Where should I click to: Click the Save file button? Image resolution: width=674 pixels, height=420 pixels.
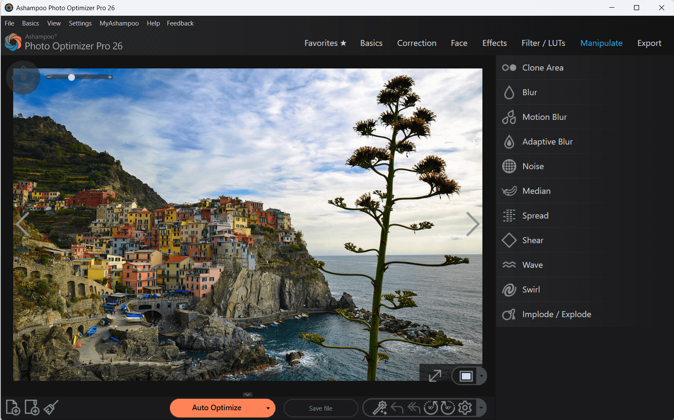pyautogui.click(x=321, y=408)
